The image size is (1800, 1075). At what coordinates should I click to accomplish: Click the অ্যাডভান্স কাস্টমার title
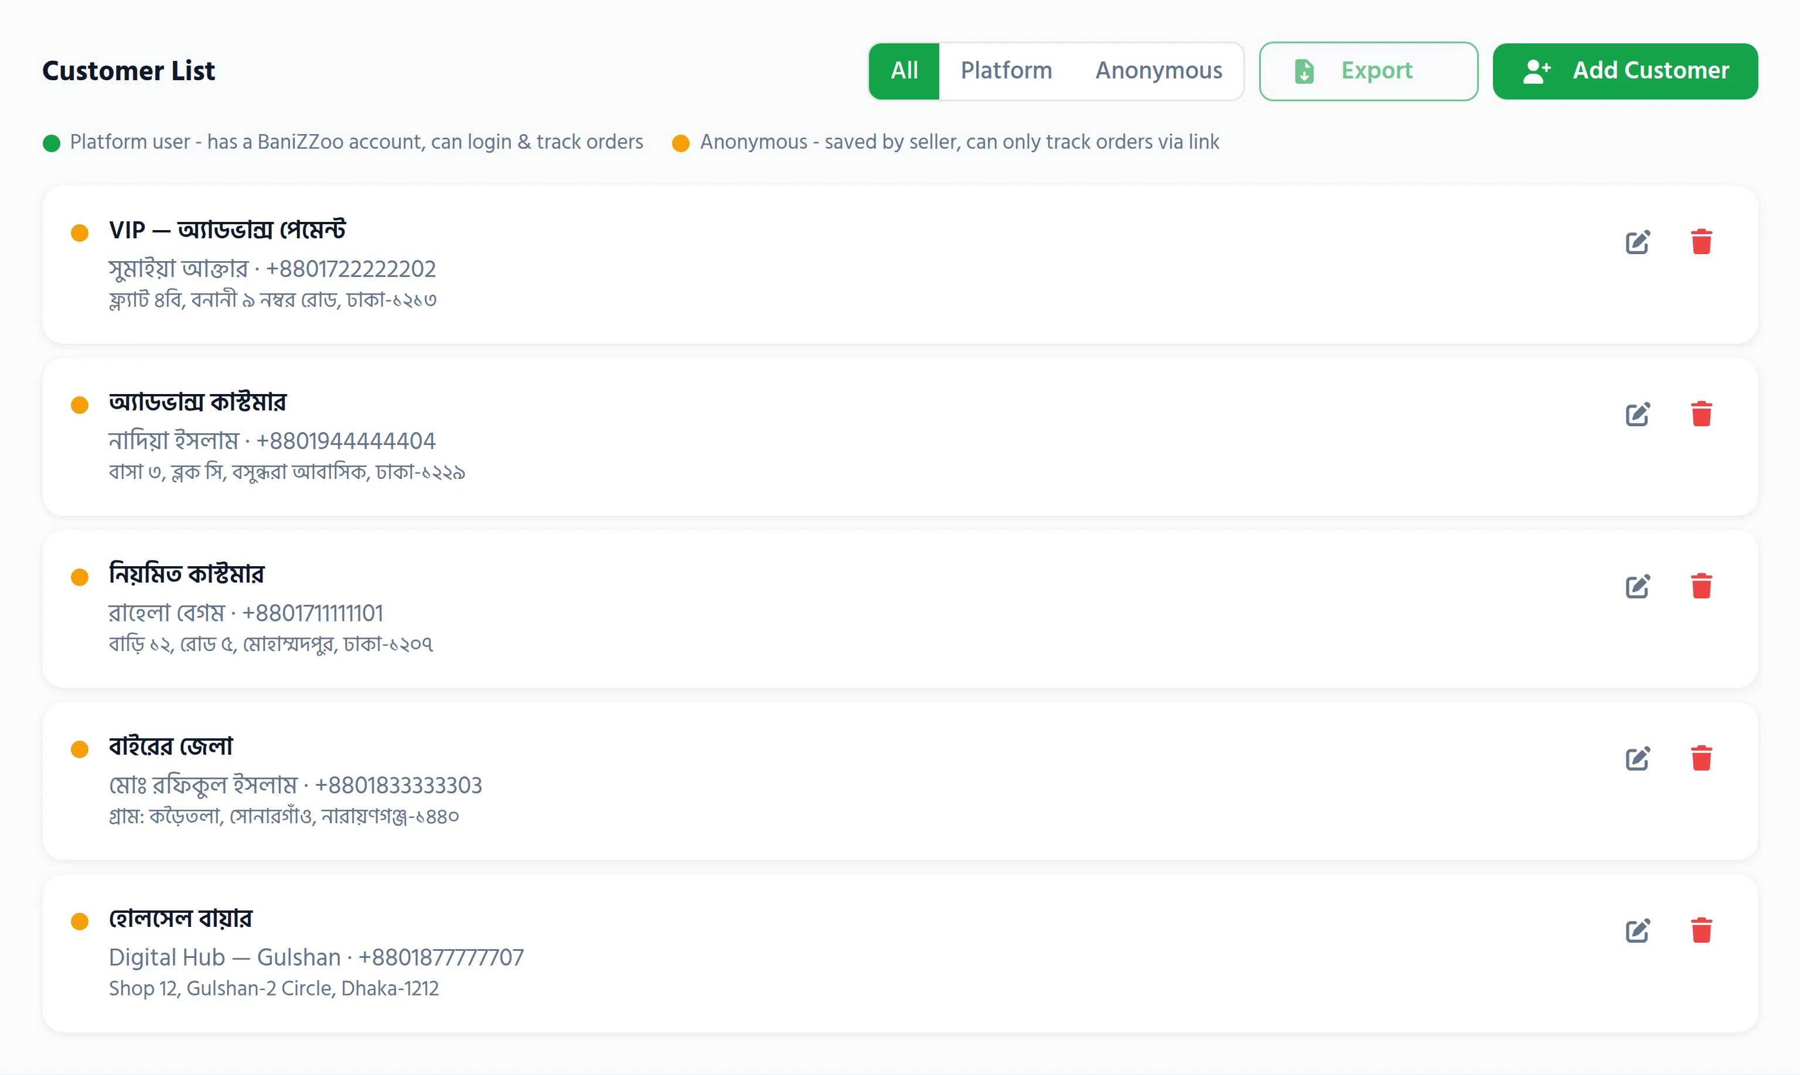click(197, 402)
